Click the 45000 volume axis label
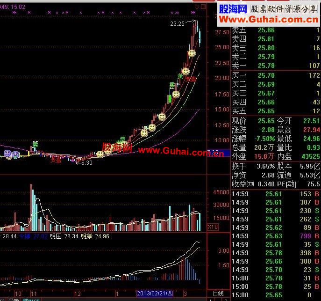Viewport: 321px width, 301px height. tap(221, 192)
